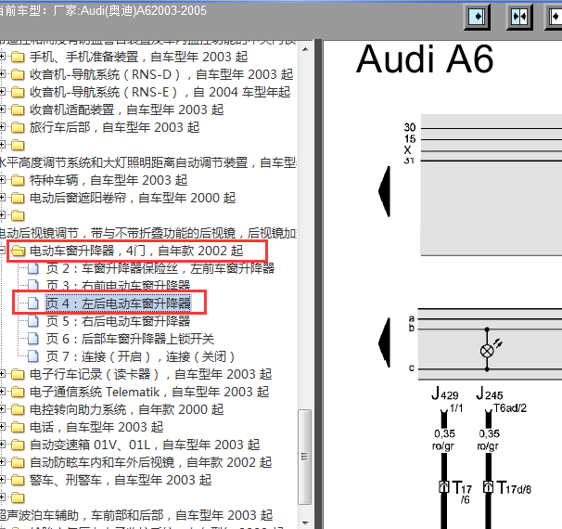Click folder icon of 手机、手机准备装置
The height and width of the screenshot is (529, 562).
[x=18, y=57]
